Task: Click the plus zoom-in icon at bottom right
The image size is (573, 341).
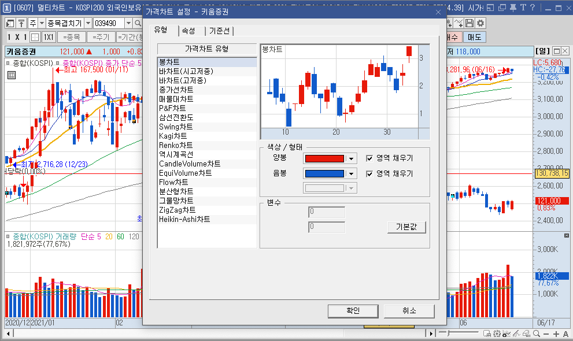Action: [x=556, y=333]
